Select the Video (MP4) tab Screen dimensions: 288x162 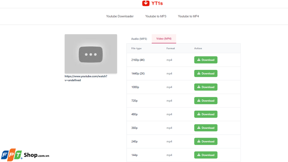[x=164, y=39]
